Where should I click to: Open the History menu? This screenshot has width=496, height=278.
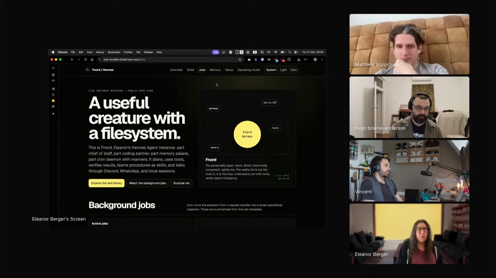click(x=100, y=52)
